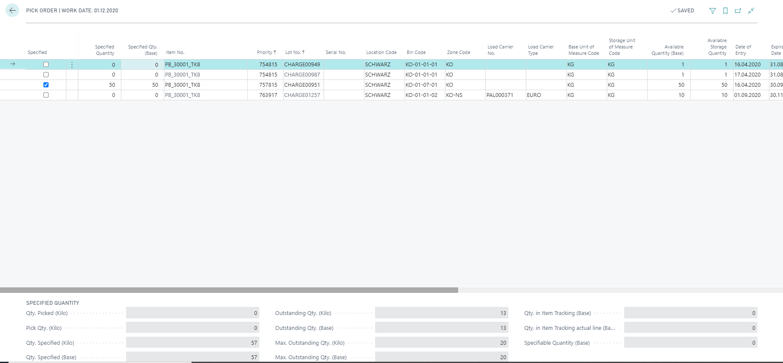Click the row selector arrow on first line
The image size is (783, 363).
[x=13, y=64]
